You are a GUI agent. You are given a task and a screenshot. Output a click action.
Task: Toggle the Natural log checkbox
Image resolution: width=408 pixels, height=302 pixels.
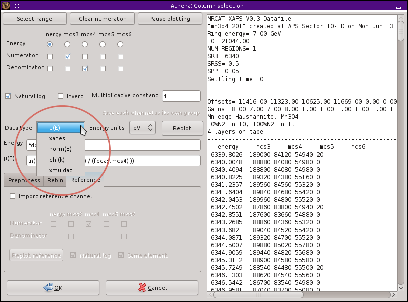(x=8, y=96)
